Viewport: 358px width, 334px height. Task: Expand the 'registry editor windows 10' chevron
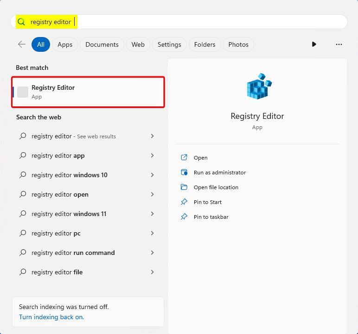pyautogui.click(x=152, y=175)
